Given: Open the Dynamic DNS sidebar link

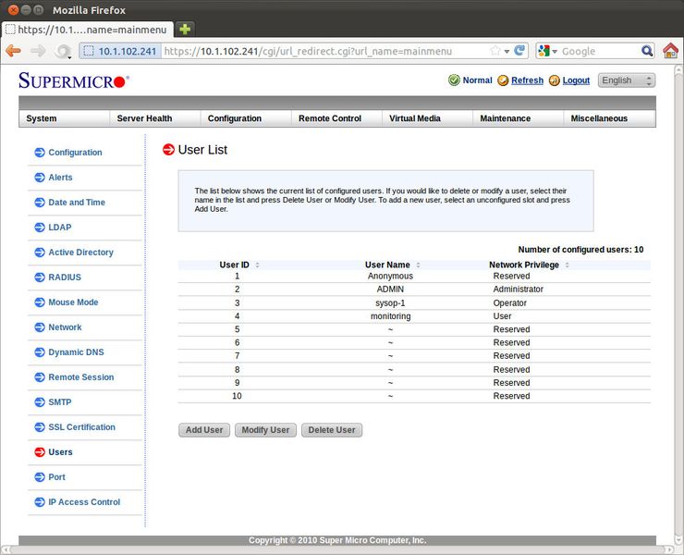Looking at the screenshot, I should coord(76,351).
